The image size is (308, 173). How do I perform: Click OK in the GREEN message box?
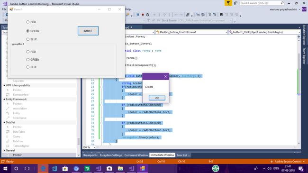coord(157,98)
